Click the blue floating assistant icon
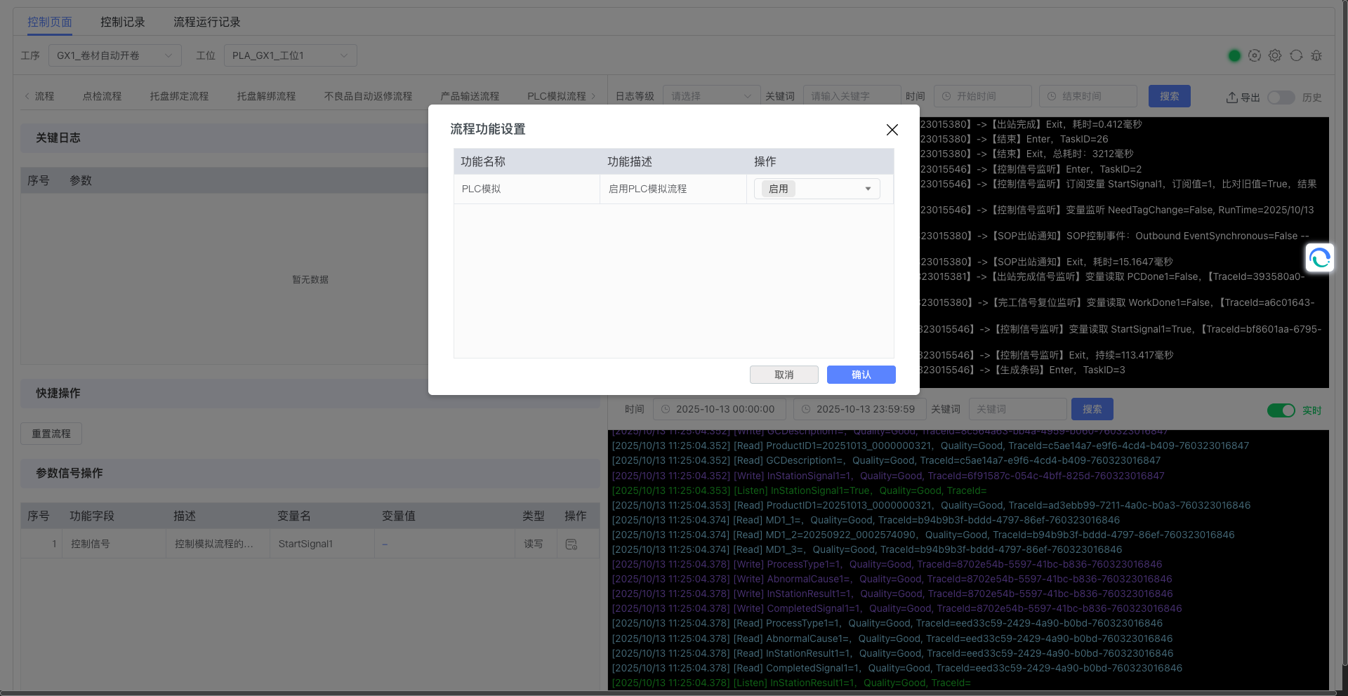 click(1319, 258)
